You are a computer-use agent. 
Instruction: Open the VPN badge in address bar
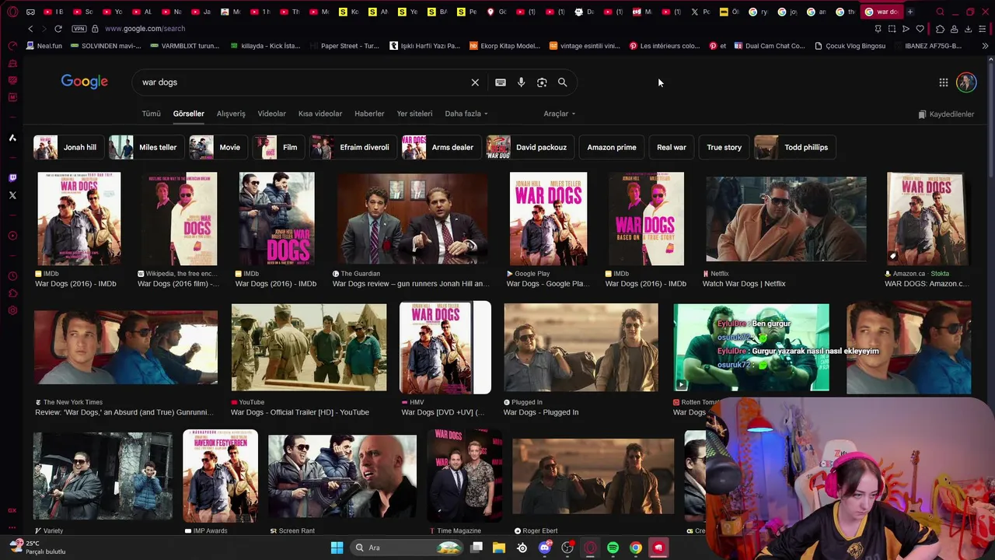(79, 29)
